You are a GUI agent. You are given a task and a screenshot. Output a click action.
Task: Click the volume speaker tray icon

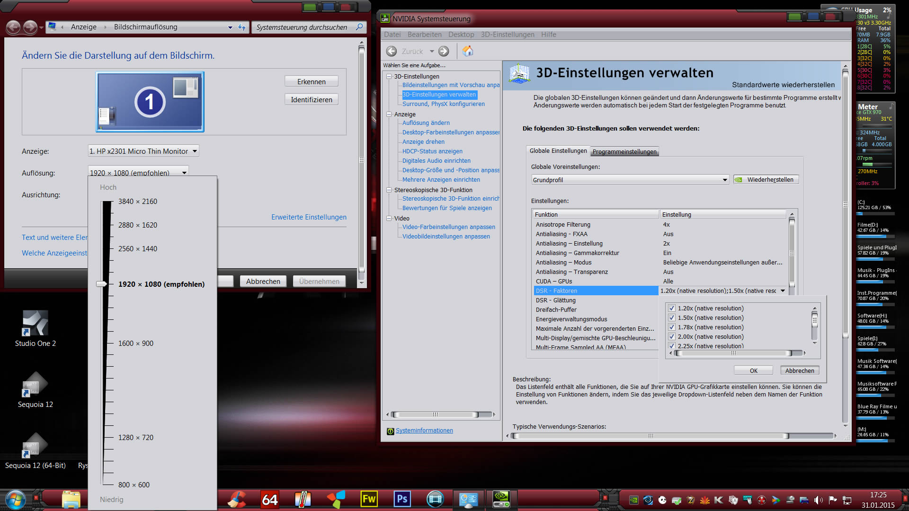pos(818,500)
